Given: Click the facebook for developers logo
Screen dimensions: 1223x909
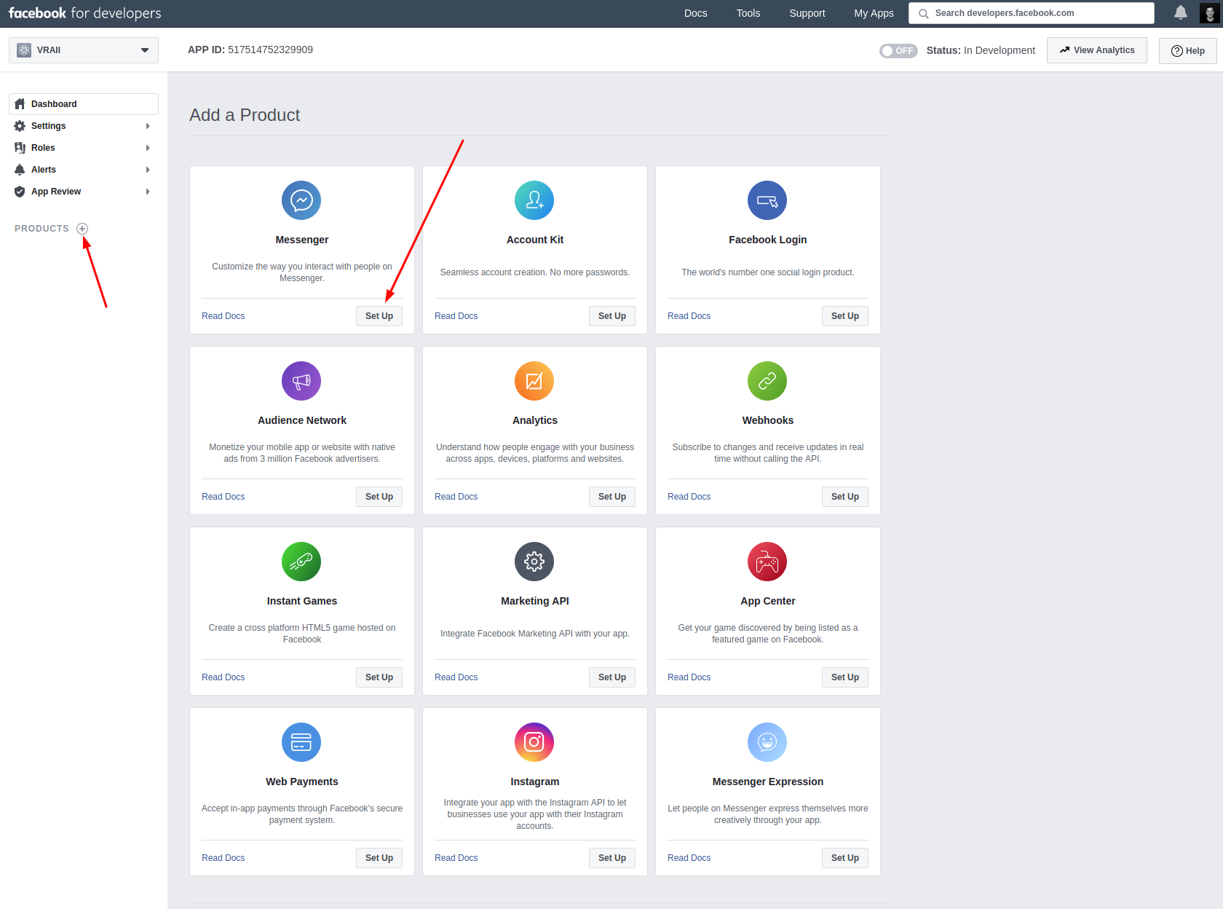Looking at the screenshot, I should point(85,13).
